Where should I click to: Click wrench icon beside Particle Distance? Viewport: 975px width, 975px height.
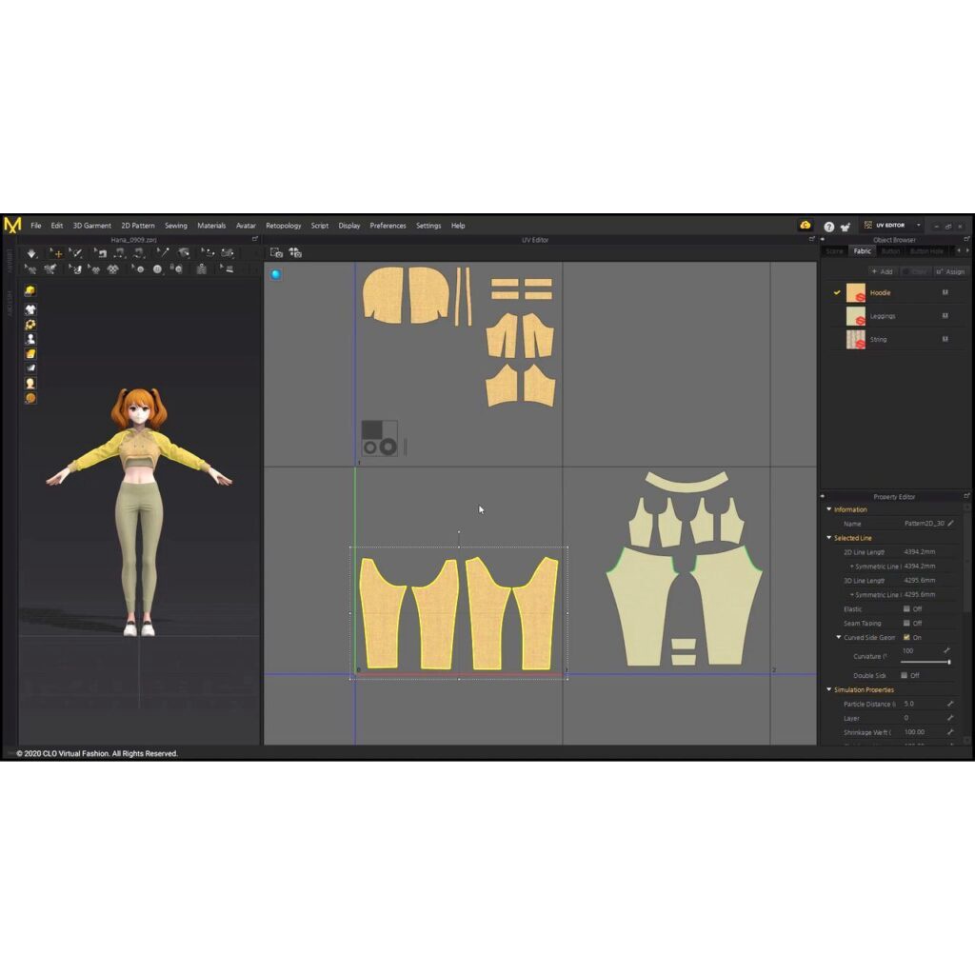coord(950,704)
